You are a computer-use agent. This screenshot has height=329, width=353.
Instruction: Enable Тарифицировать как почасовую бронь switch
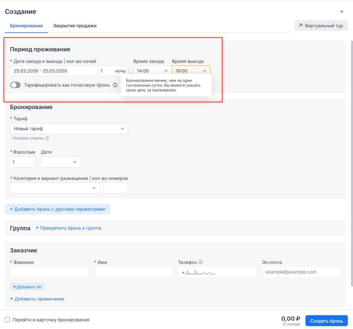(x=15, y=85)
